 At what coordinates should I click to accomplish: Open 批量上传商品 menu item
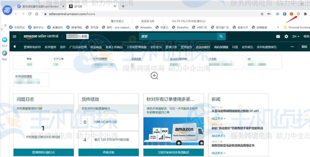(114, 47)
